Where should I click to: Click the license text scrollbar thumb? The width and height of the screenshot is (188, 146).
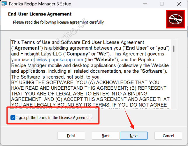point(174,49)
